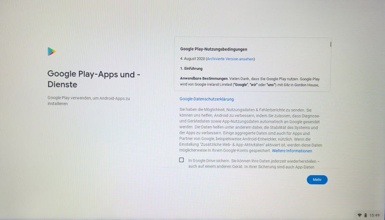Follow the 'Weitere Informationen' link

292,151
